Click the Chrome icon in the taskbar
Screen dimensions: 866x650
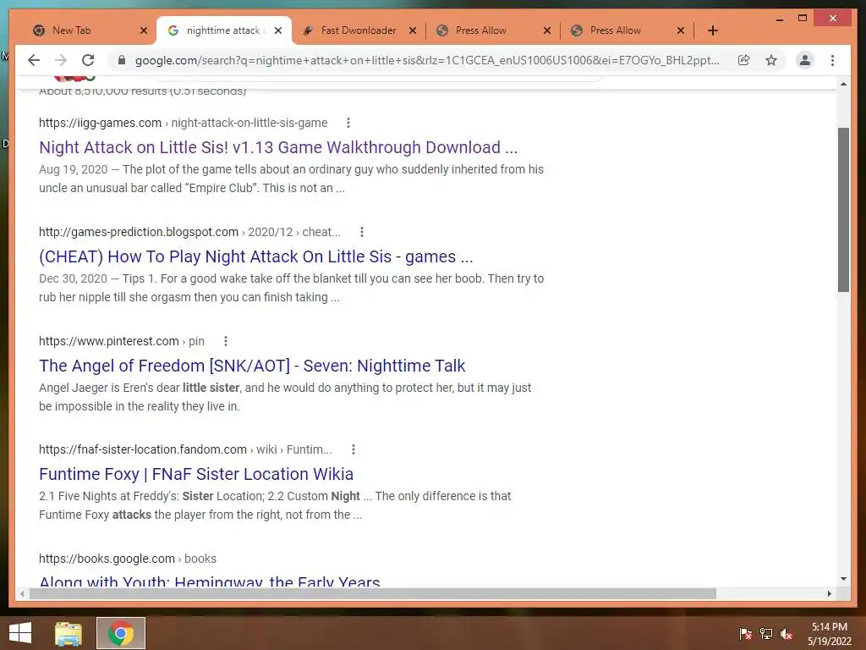(x=120, y=633)
